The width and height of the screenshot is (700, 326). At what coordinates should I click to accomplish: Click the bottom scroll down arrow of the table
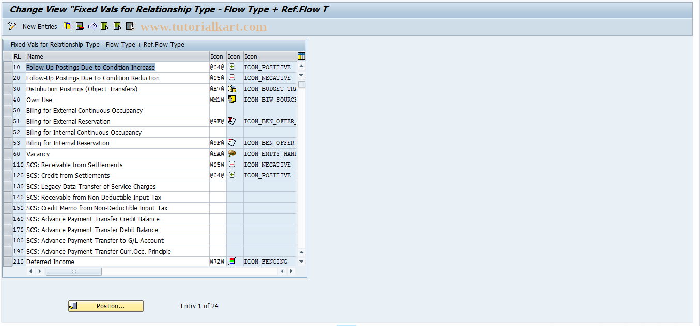point(301,262)
